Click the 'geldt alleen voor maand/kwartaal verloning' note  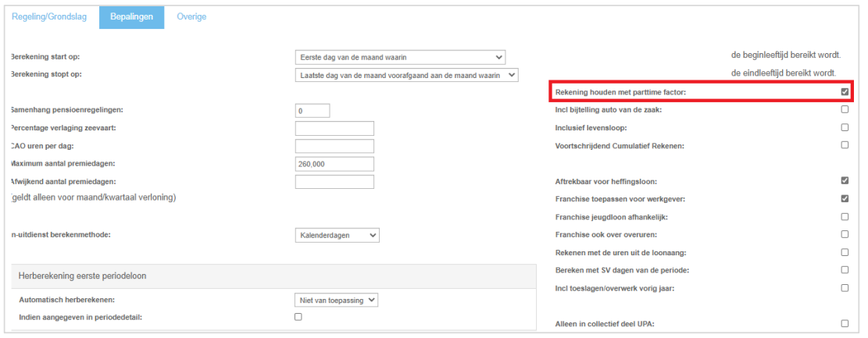click(x=94, y=198)
